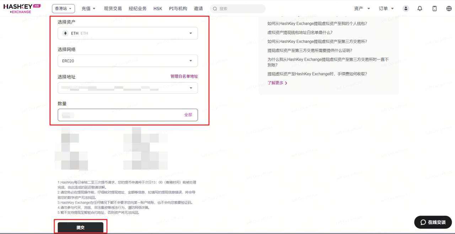
Task: Click the ETH coin icon
Action: [65, 33]
